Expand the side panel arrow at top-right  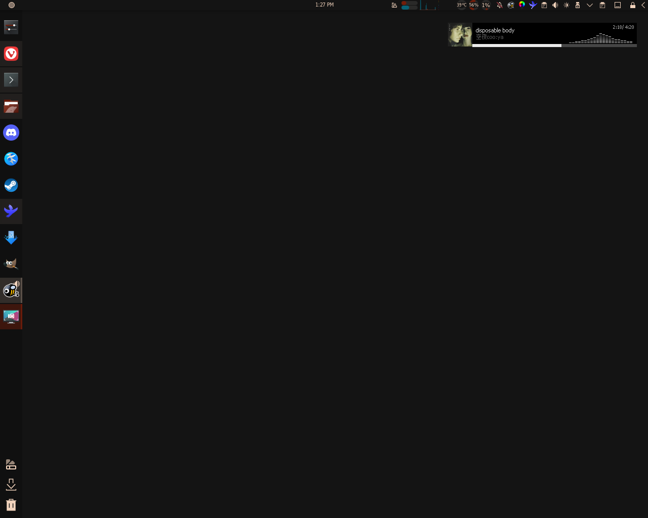coord(643,5)
